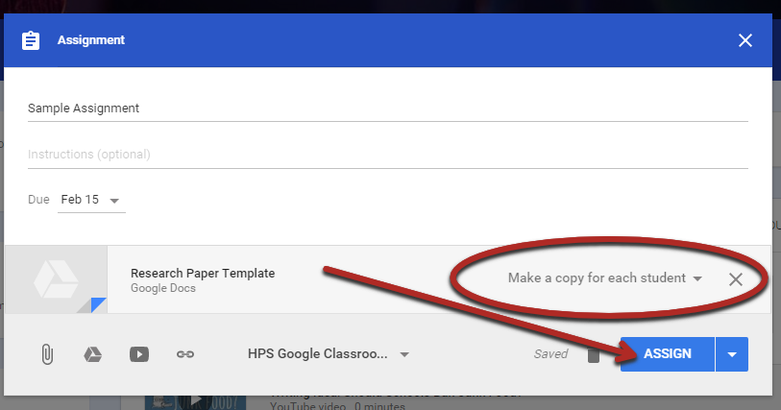Open the Research Paper Template Drive thumbnail
The image size is (781, 410).
[56, 279]
